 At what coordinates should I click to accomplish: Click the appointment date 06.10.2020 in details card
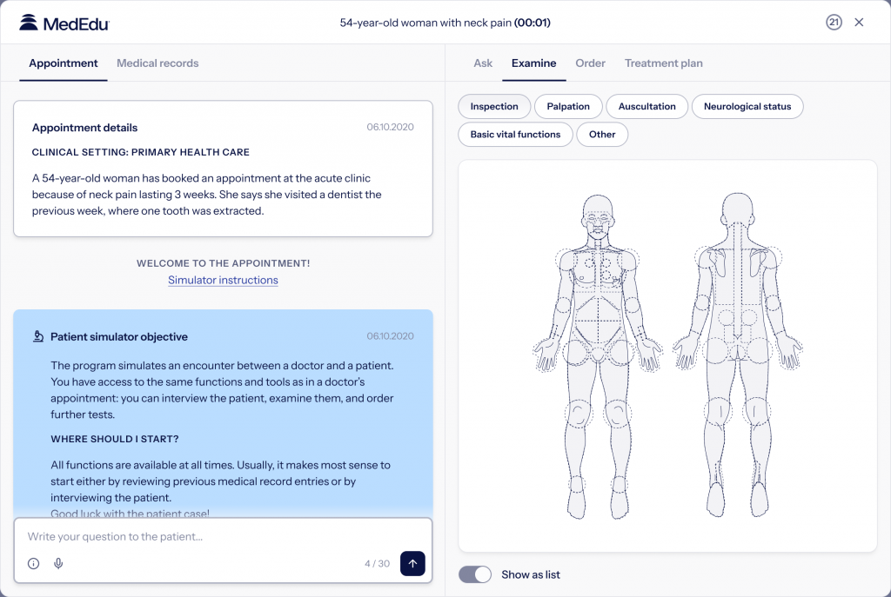point(390,127)
